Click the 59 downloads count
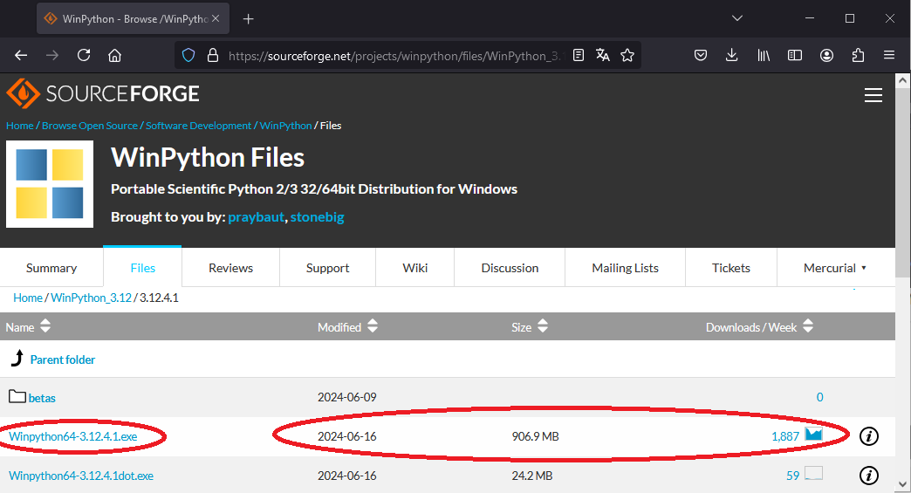The width and height of the screenshot is (911, 493). tap(792, 476)
